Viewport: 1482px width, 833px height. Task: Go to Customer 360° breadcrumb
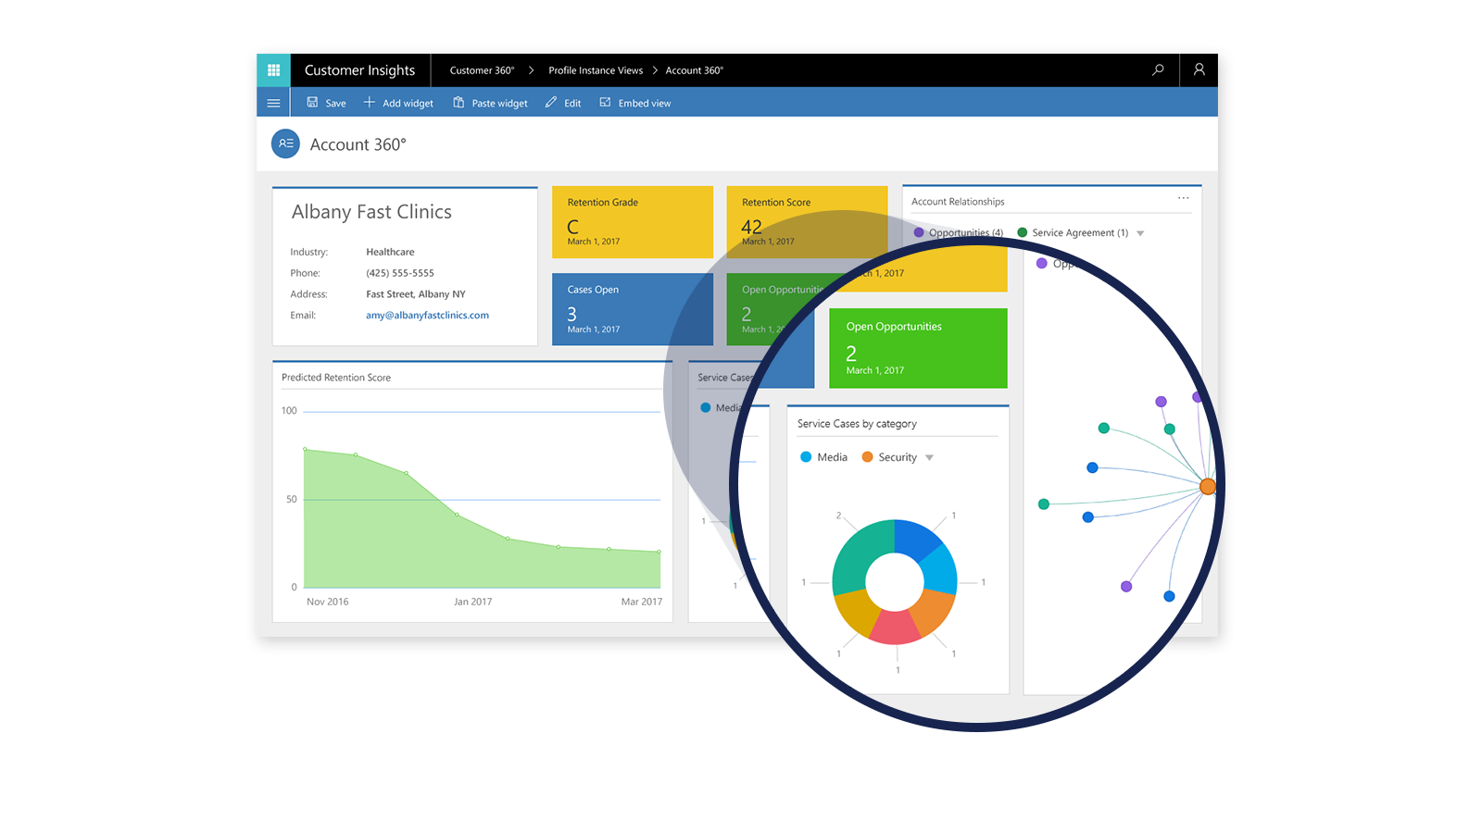pyautogui.click(x=482, y=70)
